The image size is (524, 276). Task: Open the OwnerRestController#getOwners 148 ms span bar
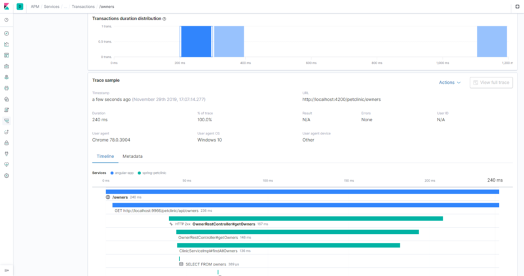pos(297,232)
